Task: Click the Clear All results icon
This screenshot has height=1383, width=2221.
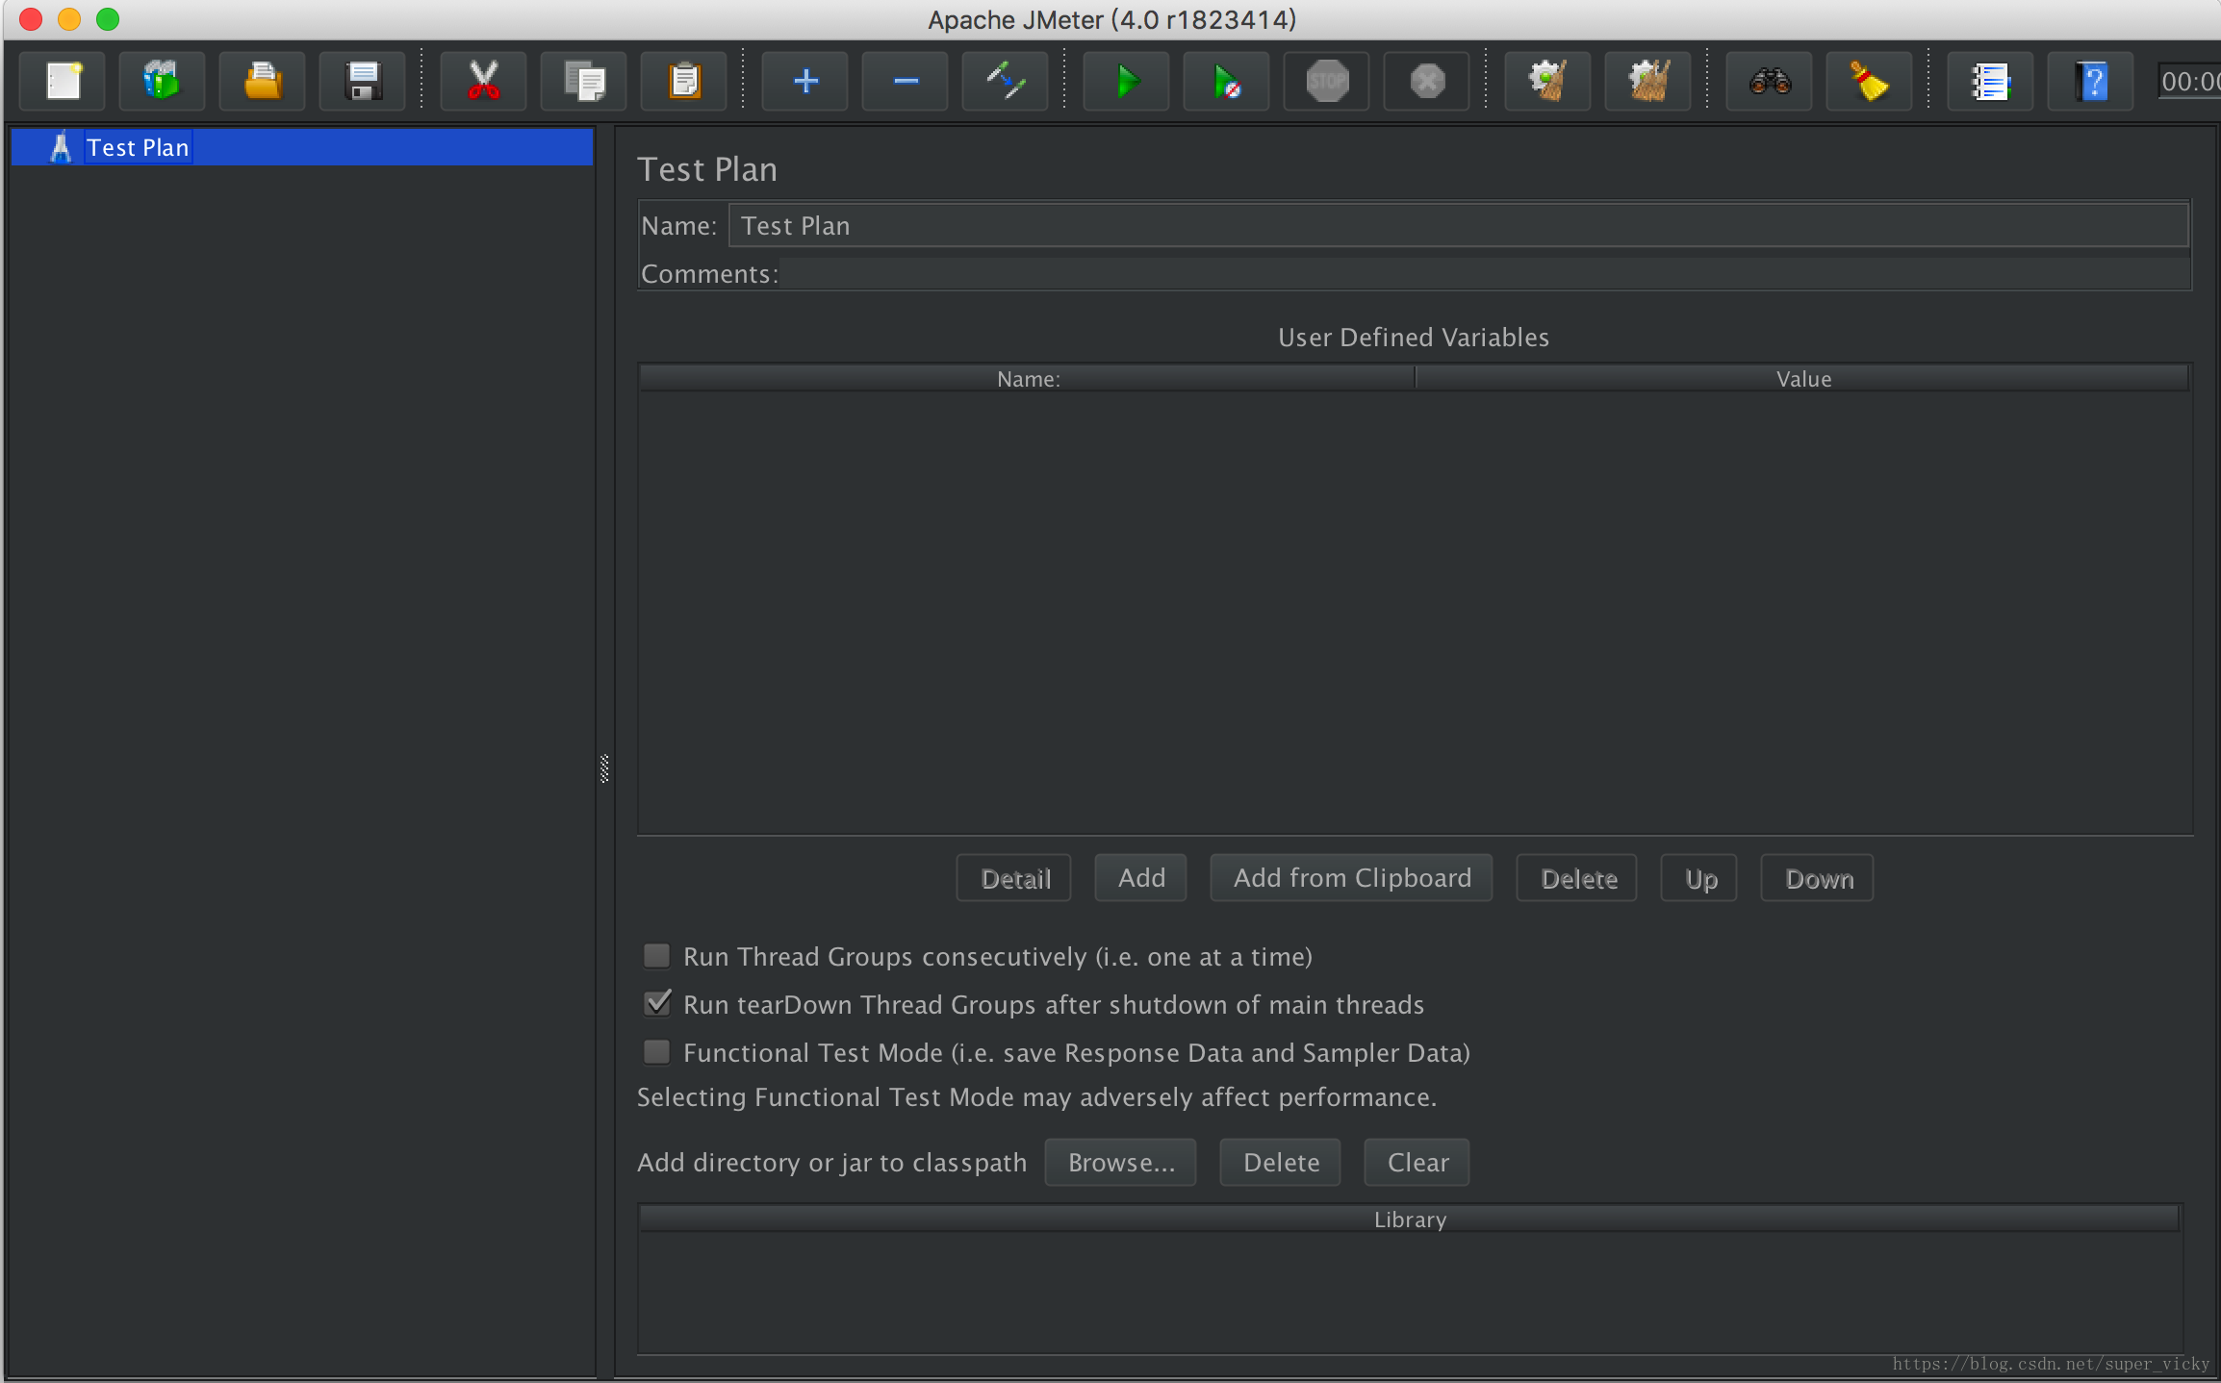Action: point(1647,81)
